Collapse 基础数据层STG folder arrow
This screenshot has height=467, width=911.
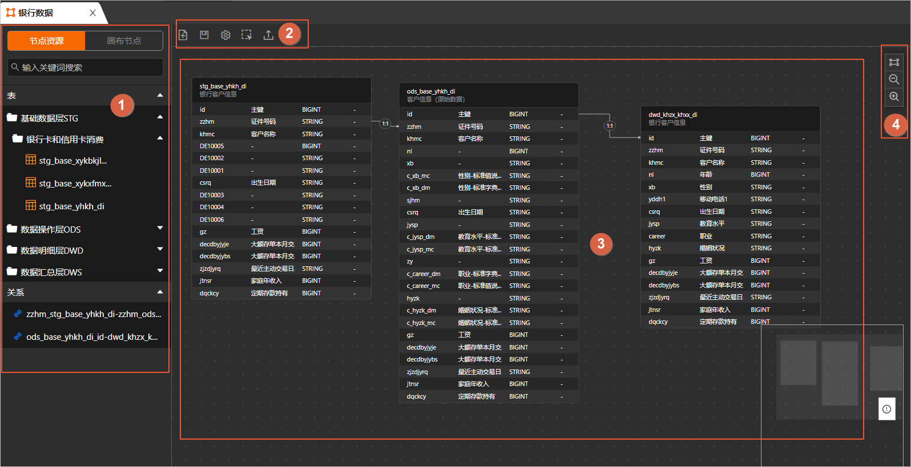160,117
